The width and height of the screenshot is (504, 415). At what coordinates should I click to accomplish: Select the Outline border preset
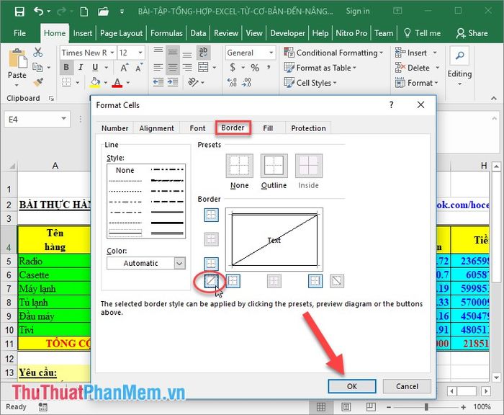pos(274,166)
